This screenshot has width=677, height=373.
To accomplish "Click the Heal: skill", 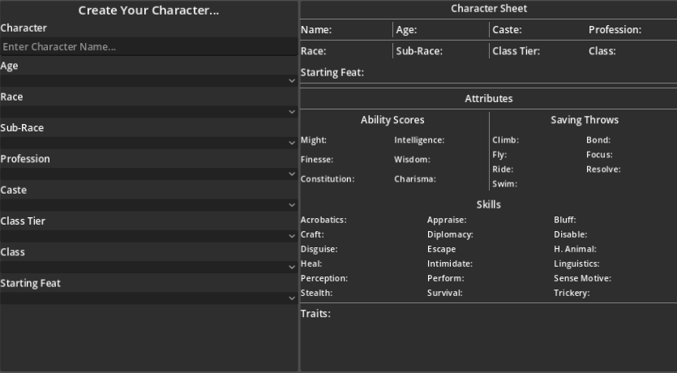I will click(x=311, y=264).
